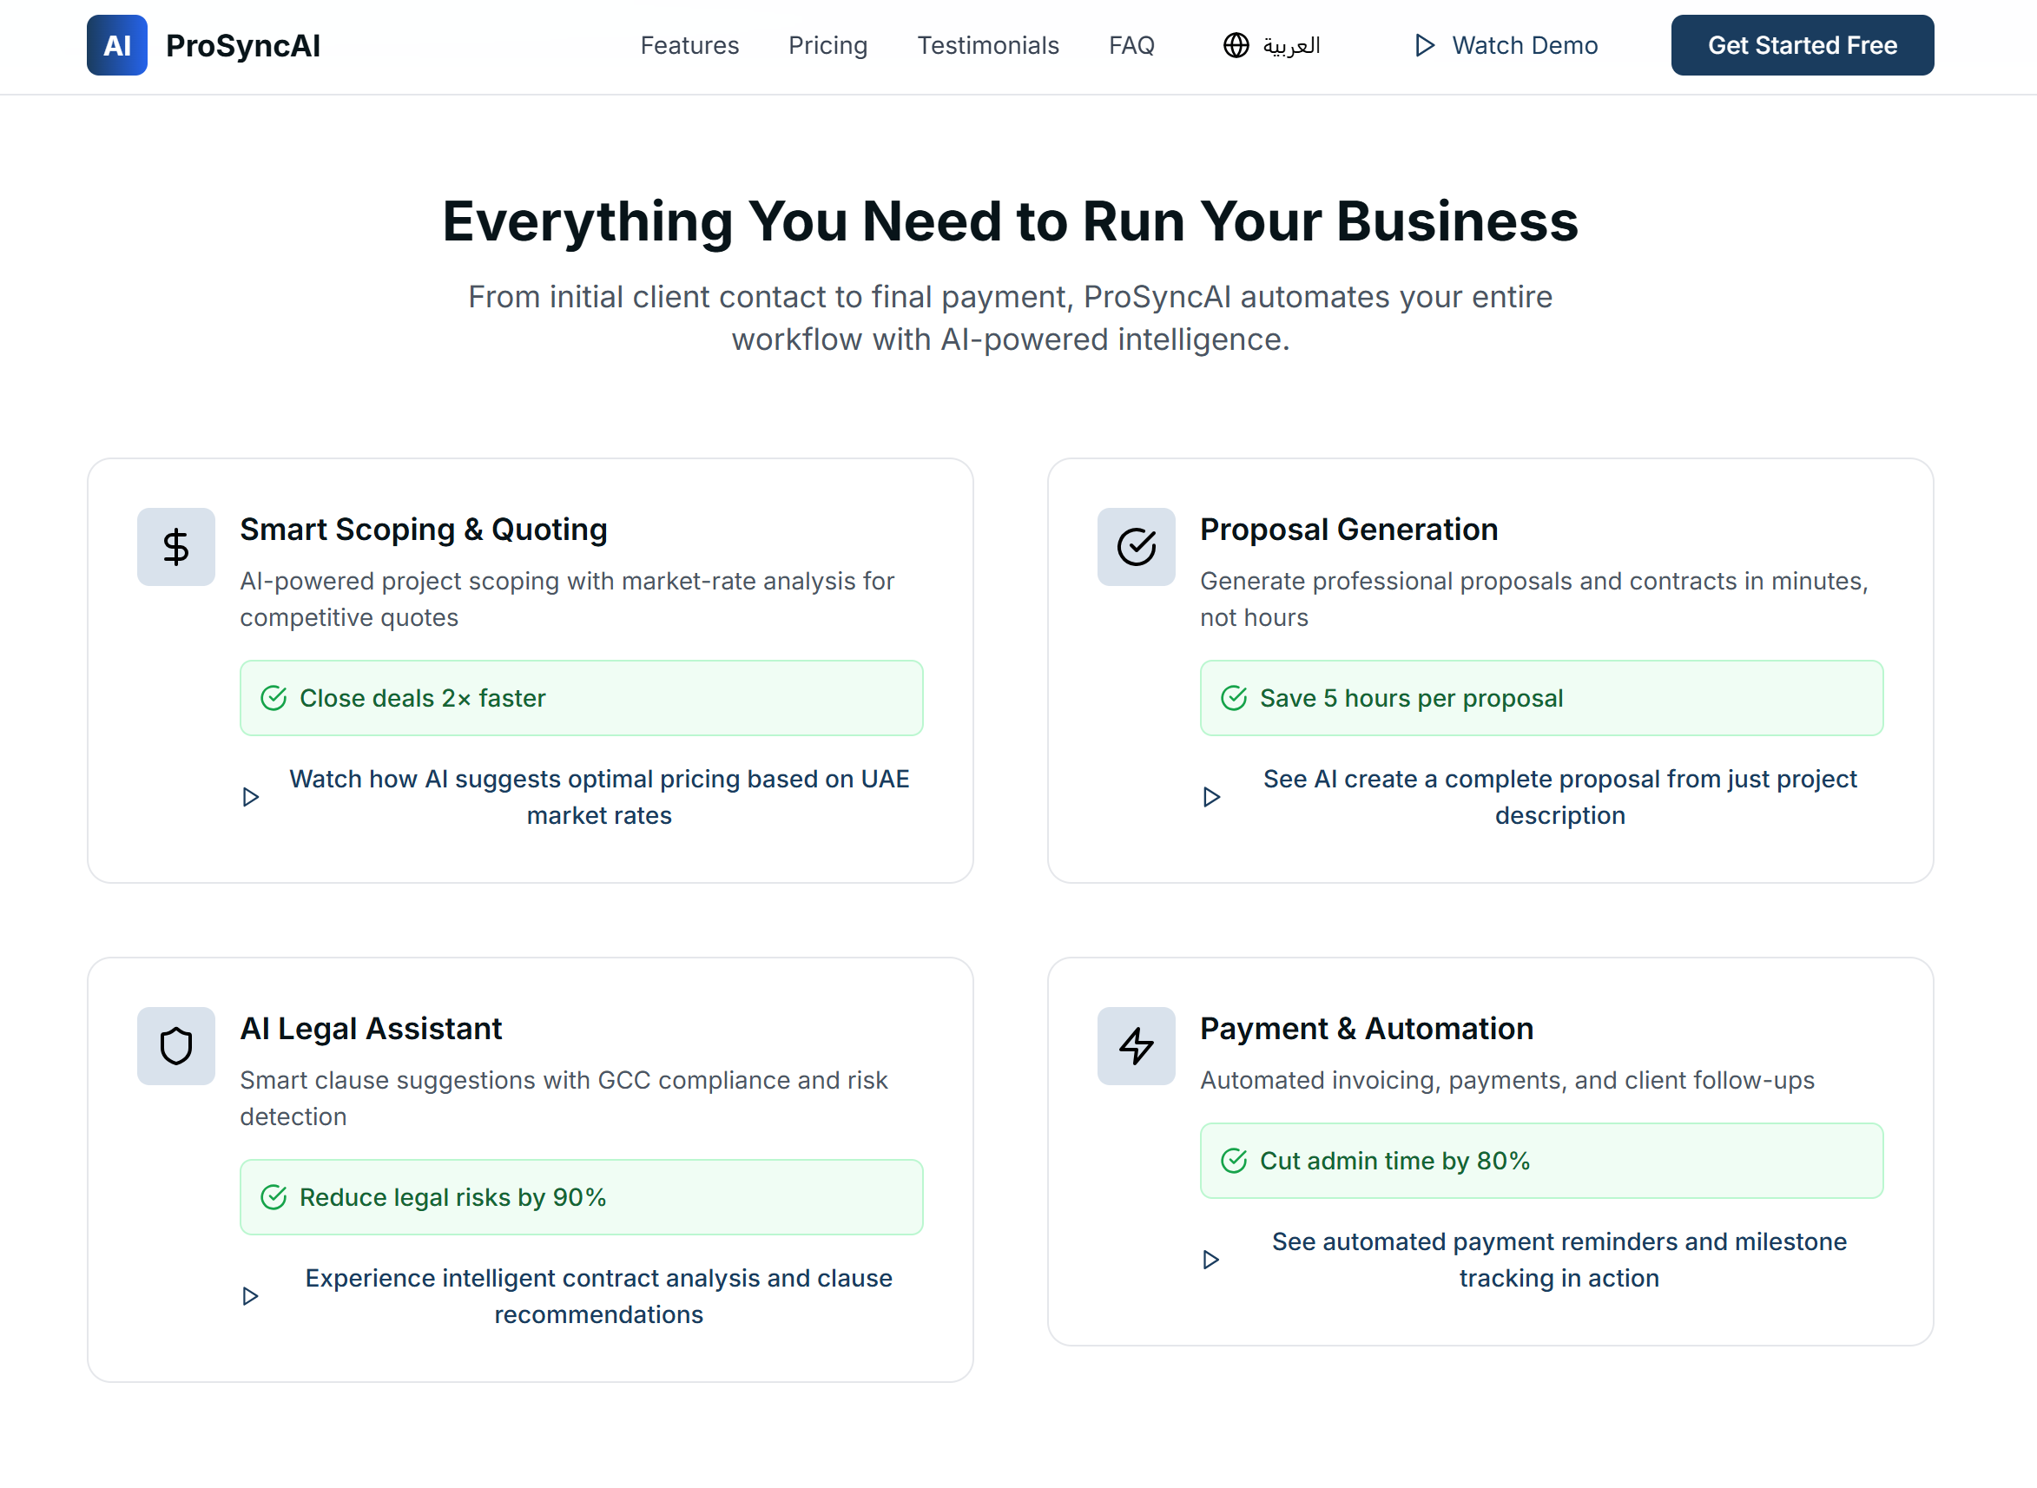
Task: Click the AI logo icon in header
Action: click(116, 45)
